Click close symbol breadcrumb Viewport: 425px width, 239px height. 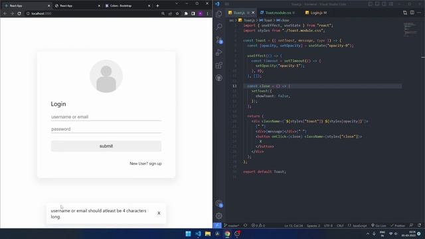click(283, 21)
